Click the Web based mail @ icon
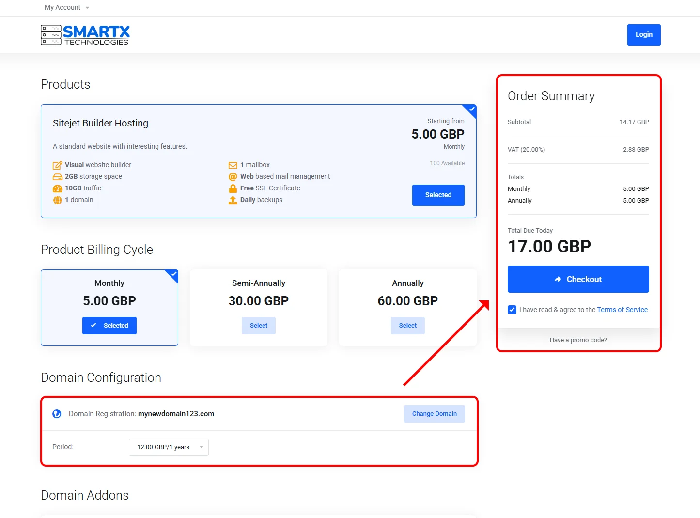This screenshot has width=700, height=518. [233, 177]
